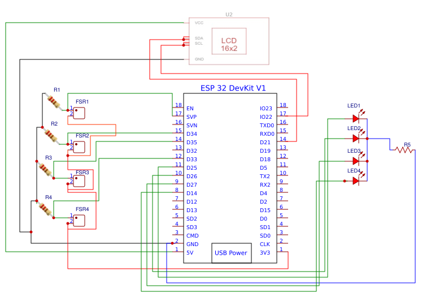Click the USB Power block
422x297 pixels.
(x=232, y=253)
